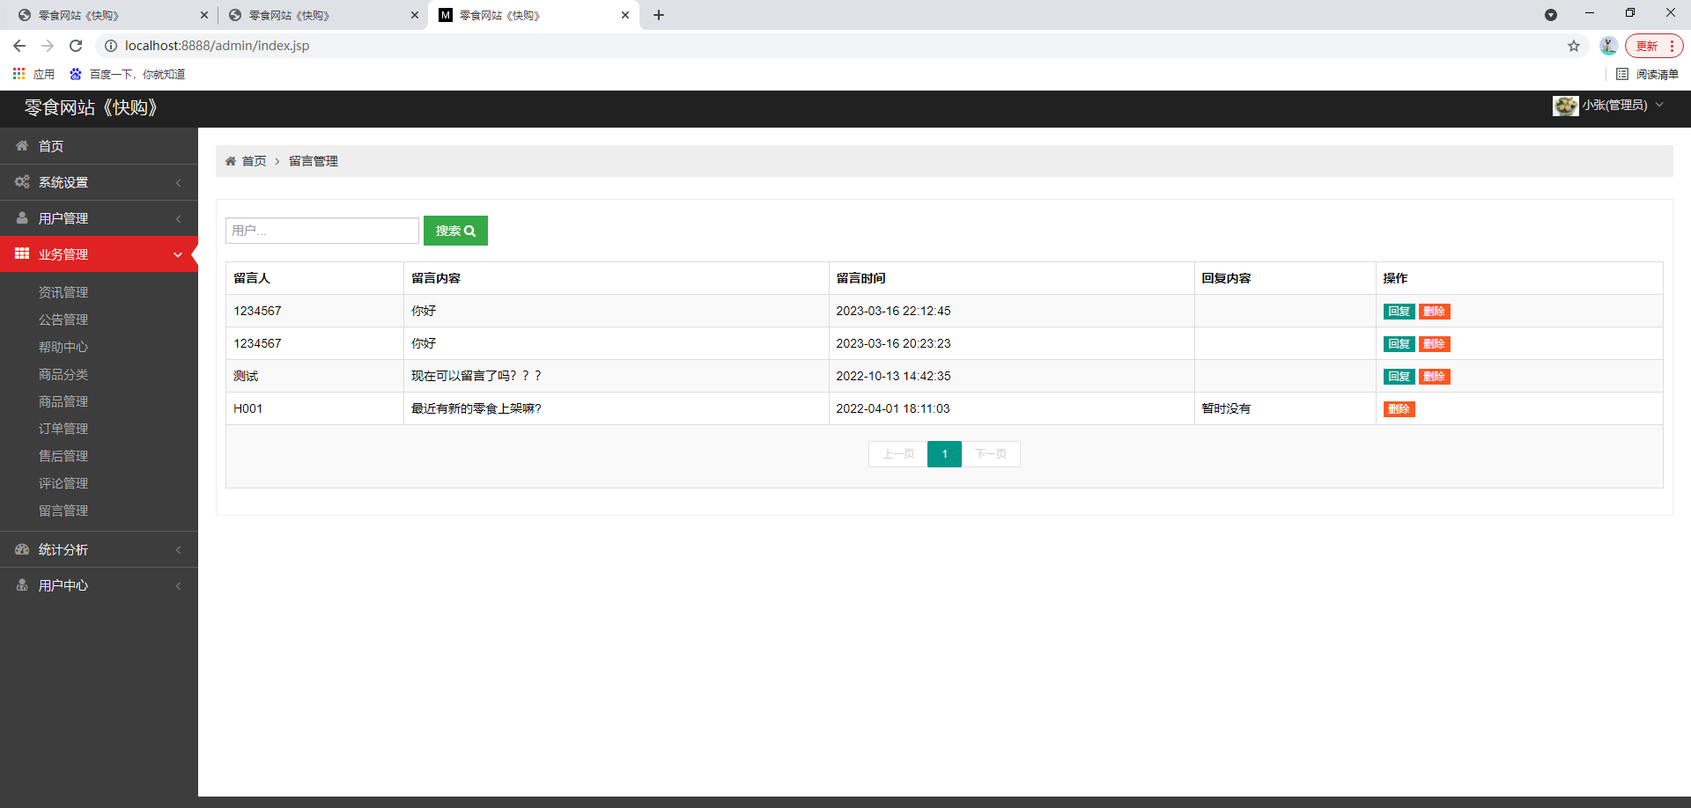Screen dimensions: 1691x808
Task: Open the tab search dropdown icon
Action: [1551, 15]
